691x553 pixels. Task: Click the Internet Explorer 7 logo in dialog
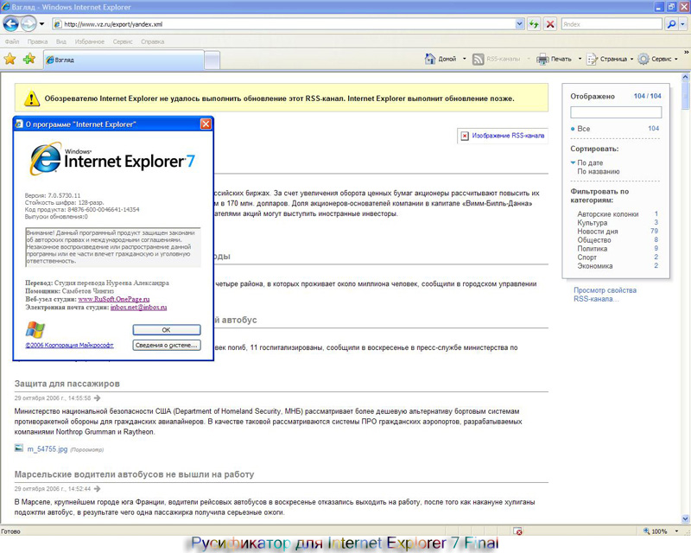[113, 159]
